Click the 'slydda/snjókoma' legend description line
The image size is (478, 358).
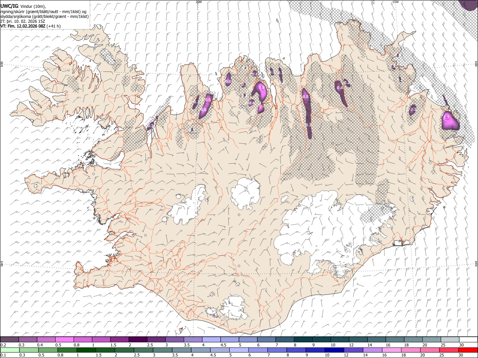44,16
